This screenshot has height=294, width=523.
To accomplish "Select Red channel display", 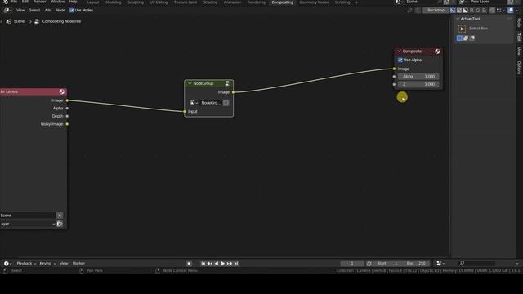I will pyautogui.click(x=472, y=11).
